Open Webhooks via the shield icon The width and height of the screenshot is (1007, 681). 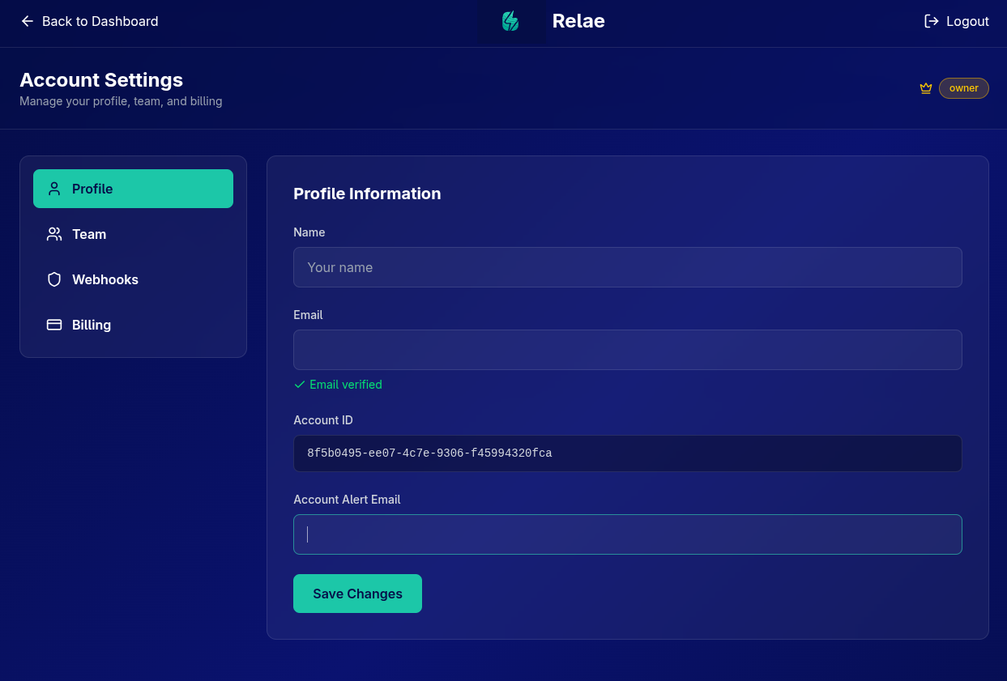click(53, 279)
